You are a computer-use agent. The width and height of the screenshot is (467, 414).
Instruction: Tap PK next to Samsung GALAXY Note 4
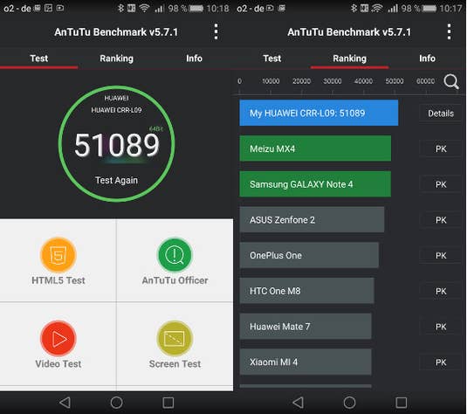(441, 184)
